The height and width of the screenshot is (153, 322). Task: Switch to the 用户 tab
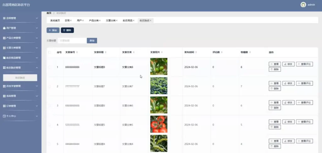tap(79, 20)
